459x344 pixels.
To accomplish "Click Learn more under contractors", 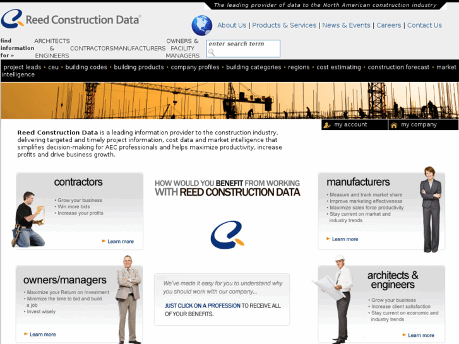I will tap(121, 242).
